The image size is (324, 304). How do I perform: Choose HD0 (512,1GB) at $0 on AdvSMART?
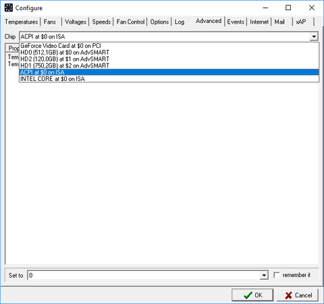coord(169,53)
